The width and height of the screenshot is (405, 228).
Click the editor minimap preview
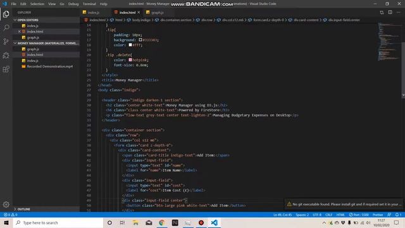coord(389,41)
